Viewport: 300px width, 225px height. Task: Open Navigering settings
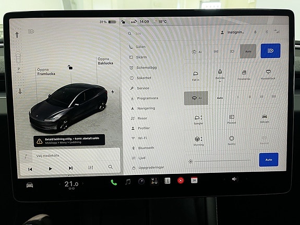click(143, 109)
